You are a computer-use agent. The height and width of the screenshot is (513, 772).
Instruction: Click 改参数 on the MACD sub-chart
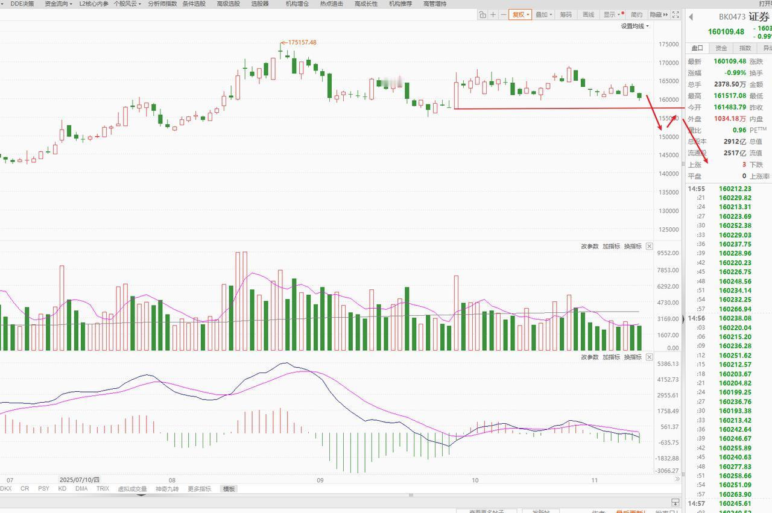(x=590, y=357)
